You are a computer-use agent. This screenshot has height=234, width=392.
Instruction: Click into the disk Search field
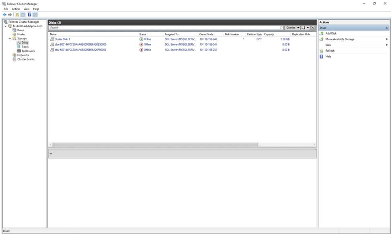[x=161, y=28]
